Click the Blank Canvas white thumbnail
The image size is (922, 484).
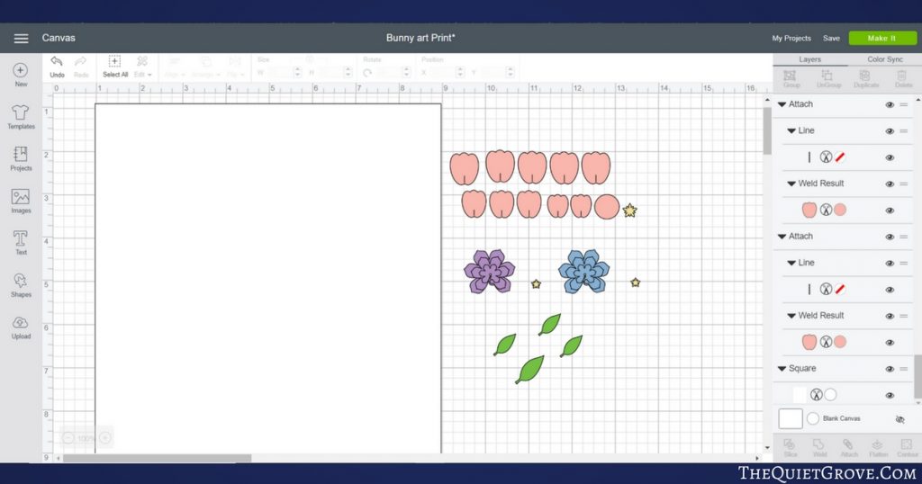point(791,418)
